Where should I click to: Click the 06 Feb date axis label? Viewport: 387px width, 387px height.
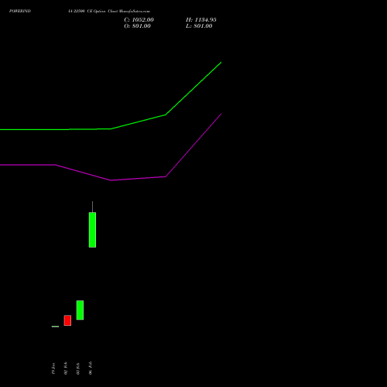(x=91, y=368)
